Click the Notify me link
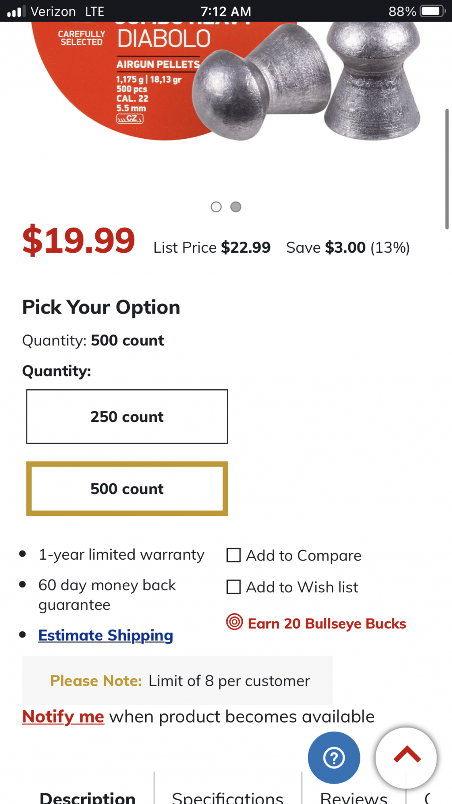452x804 pixels. (x=63, y=717)
